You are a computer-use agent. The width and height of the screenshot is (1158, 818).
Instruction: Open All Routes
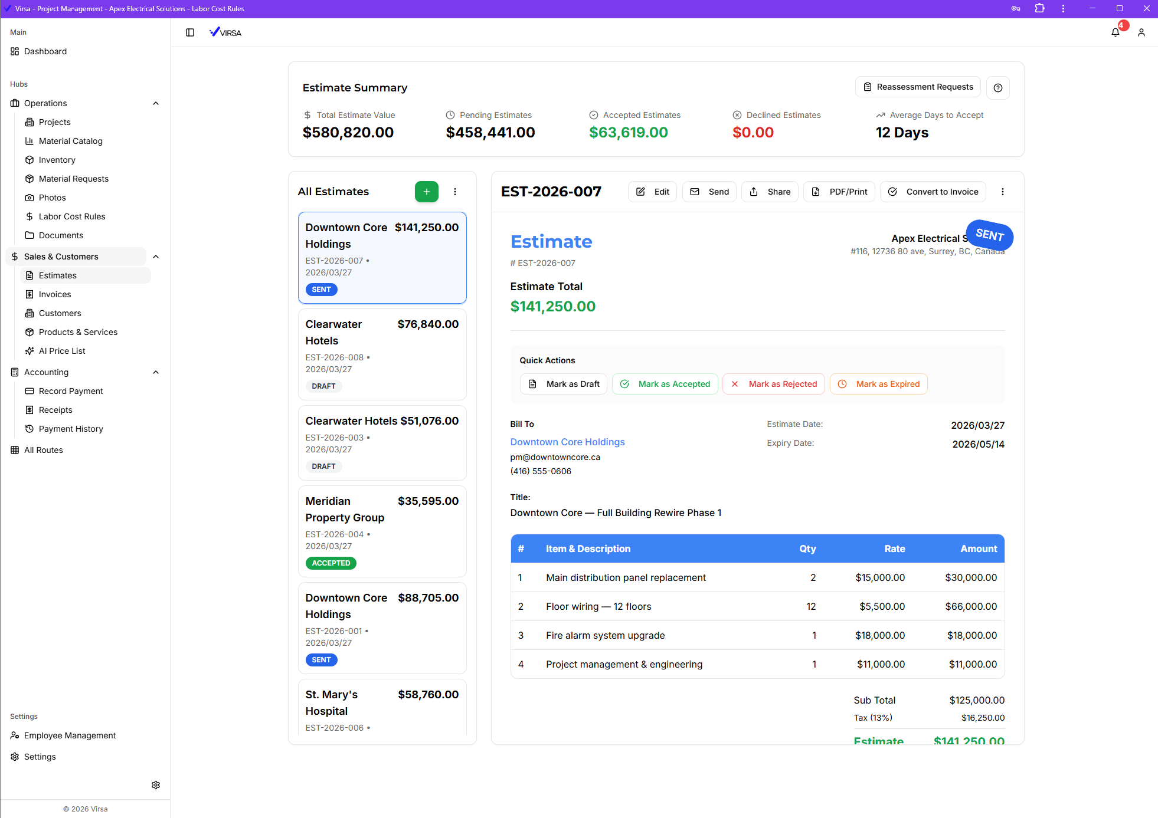tap(43, 450)
